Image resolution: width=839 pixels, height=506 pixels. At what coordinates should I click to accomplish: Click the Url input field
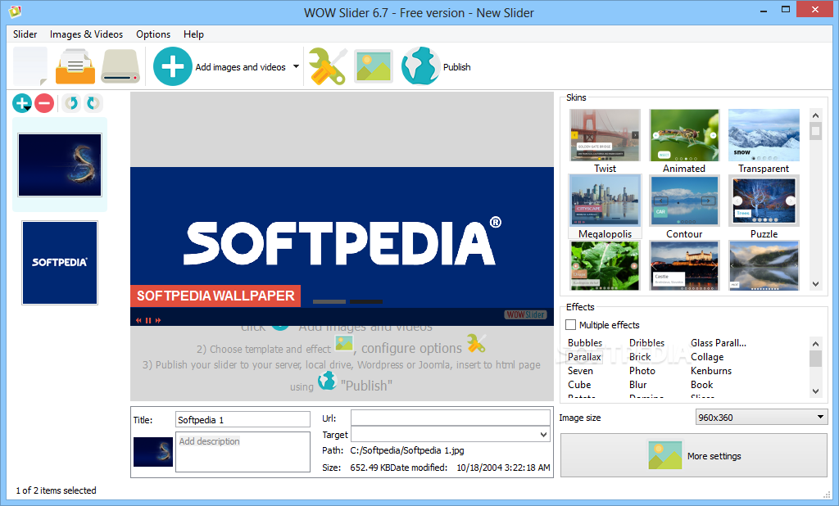pyautogui.click(x=450, y=418)
